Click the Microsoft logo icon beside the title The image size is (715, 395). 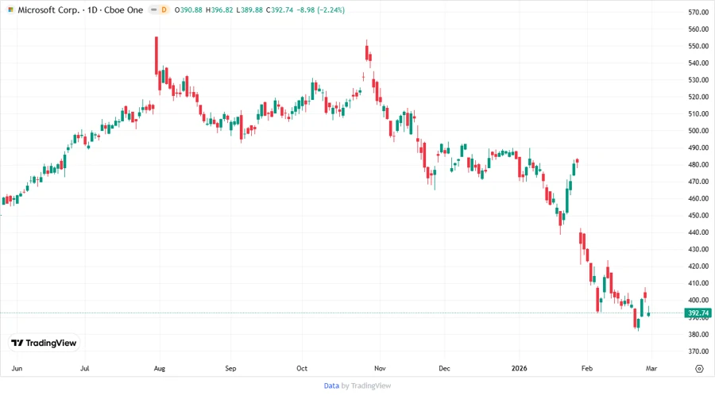[10, 10]
